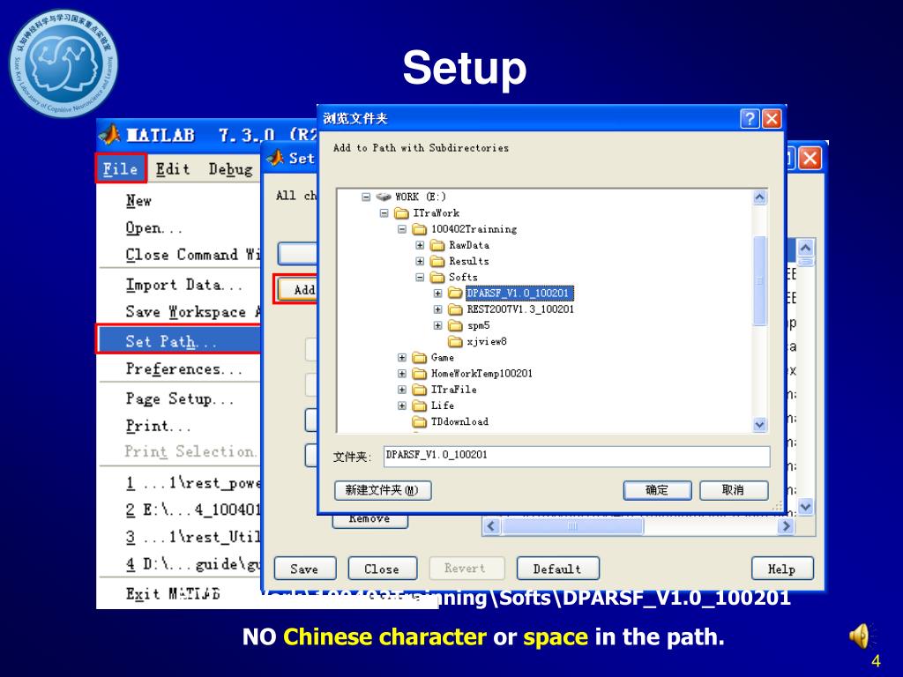
Task: Choose Page Setup... menu entry
Action: point(180,398)
